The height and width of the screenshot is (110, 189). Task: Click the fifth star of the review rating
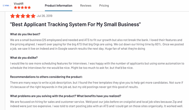pyautogui.click(x=33, y=16)
